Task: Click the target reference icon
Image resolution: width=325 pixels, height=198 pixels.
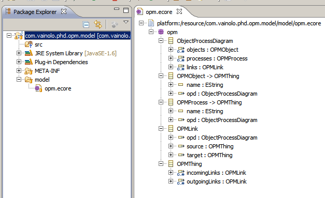Action: tap(181, 155)
